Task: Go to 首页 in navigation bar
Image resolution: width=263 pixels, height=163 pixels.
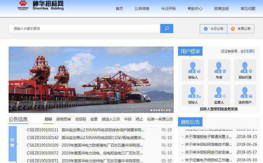Action: tap(119, 9)
